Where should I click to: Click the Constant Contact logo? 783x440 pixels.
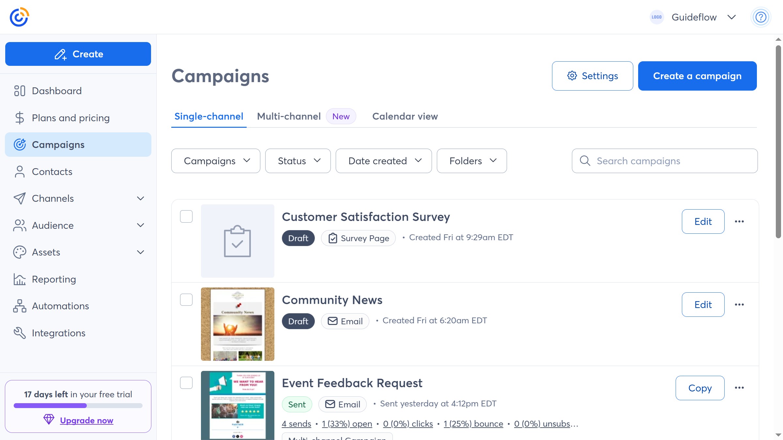pyautogui.click(x=19, y=17)
